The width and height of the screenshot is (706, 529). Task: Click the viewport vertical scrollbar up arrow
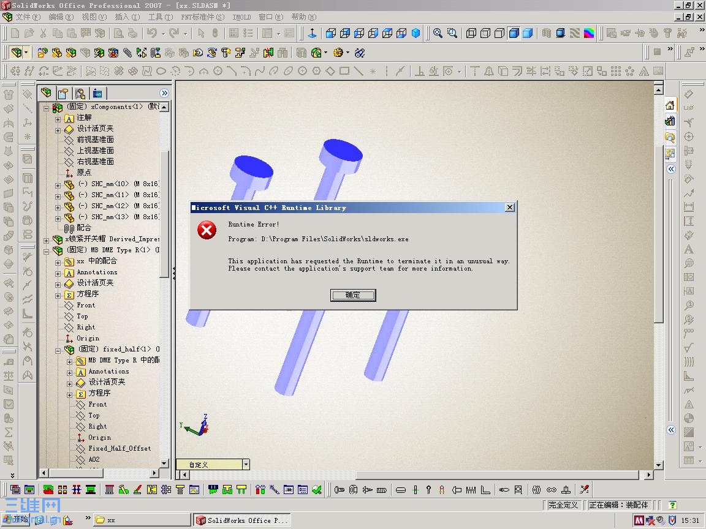point(658,91)
